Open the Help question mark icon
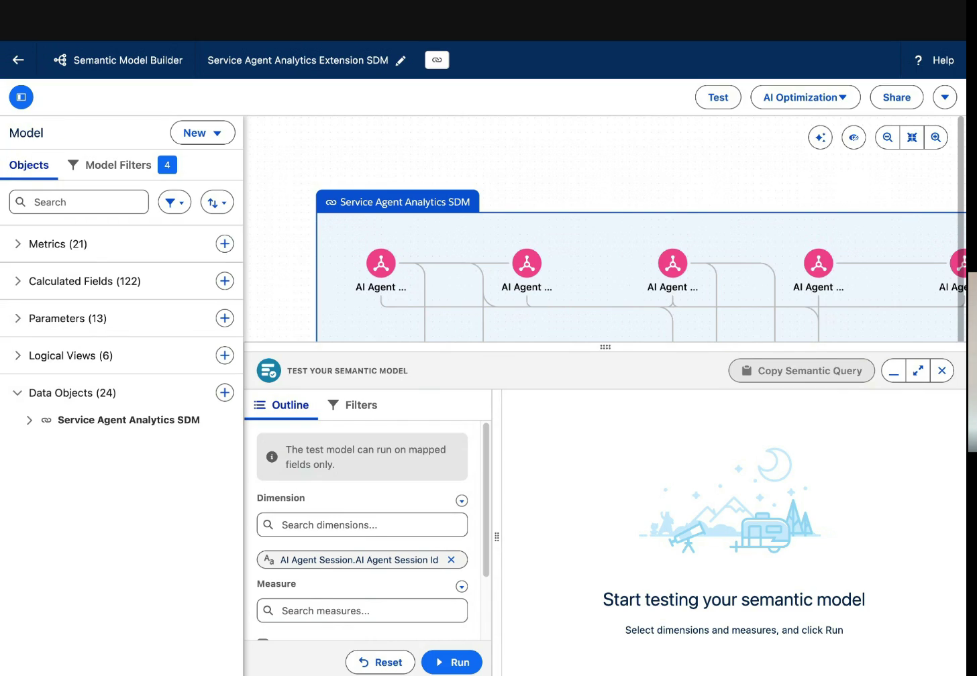 [x=918, y=60]
